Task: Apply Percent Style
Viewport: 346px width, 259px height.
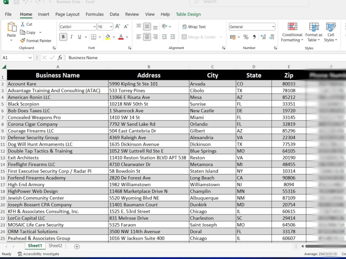Action: [246, 37]
